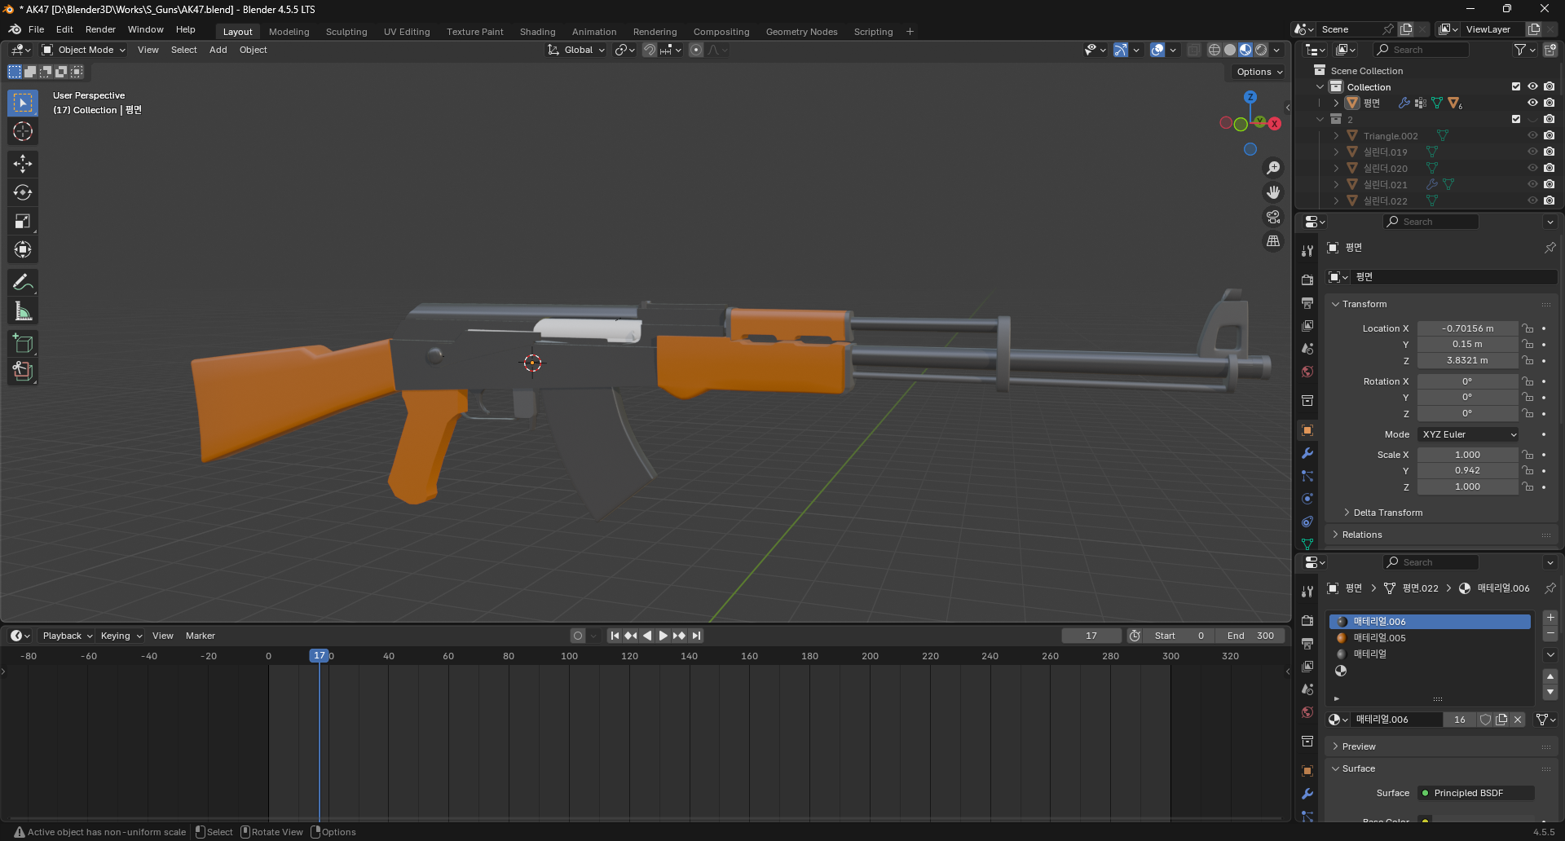Open Global transform orientation dropdown
This screenshot has width=1565, height=841.
click(x=576, y=50)
